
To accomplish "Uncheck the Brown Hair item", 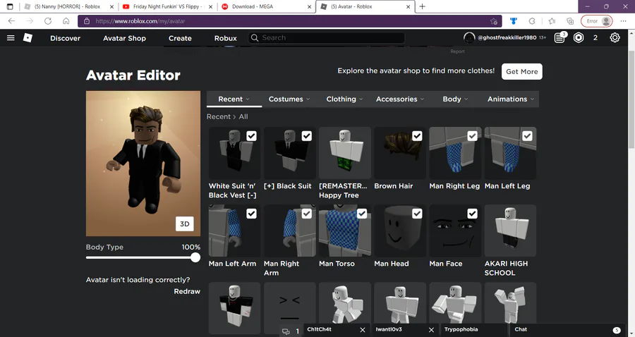I will 417,136.
